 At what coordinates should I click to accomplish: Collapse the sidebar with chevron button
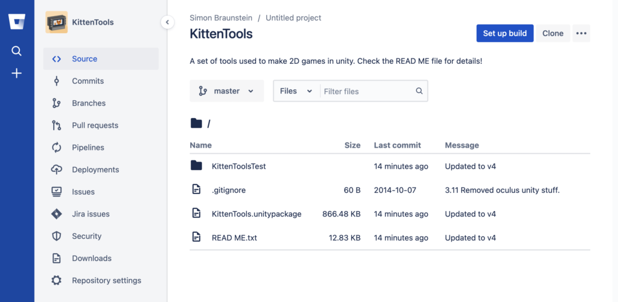coord(168,22)
